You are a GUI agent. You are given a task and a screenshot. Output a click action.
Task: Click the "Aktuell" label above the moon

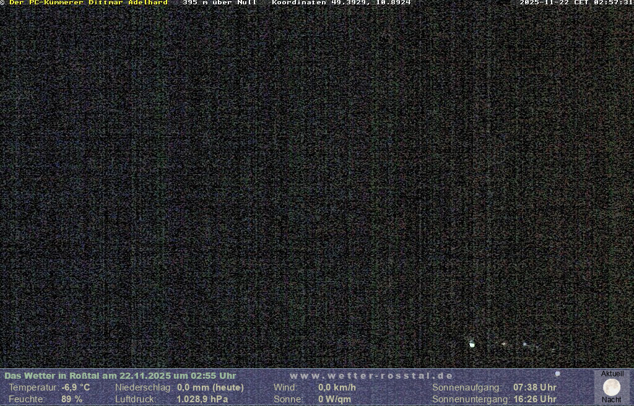click(612, 374)
